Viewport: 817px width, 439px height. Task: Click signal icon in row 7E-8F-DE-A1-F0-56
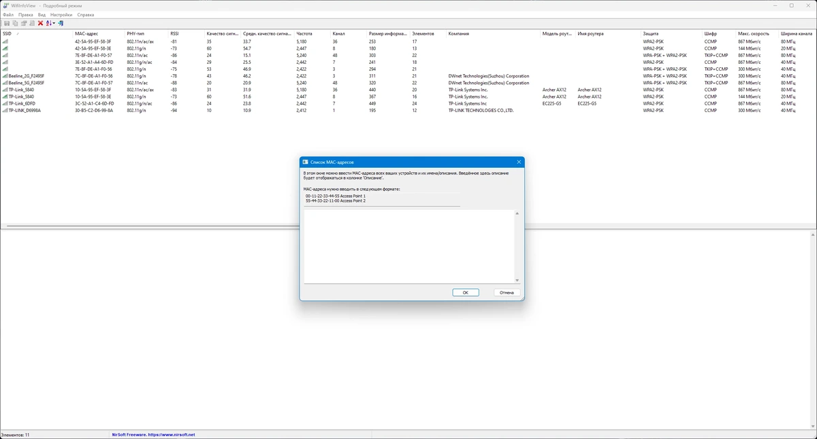[5, 69]
